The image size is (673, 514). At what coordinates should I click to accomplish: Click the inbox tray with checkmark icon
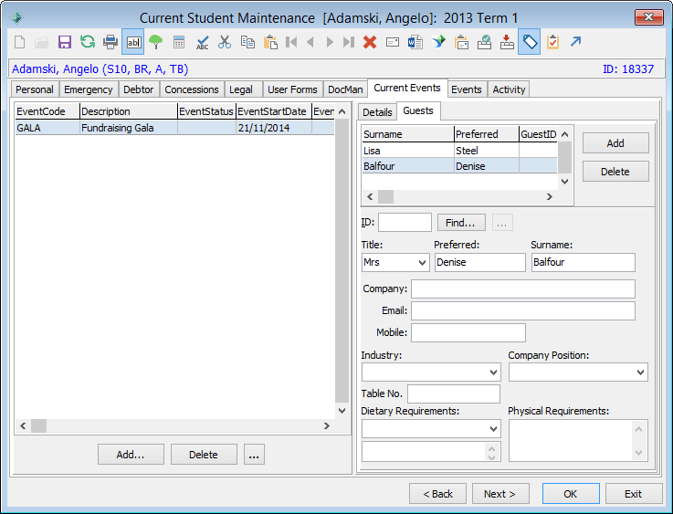(x=485, y=42)
